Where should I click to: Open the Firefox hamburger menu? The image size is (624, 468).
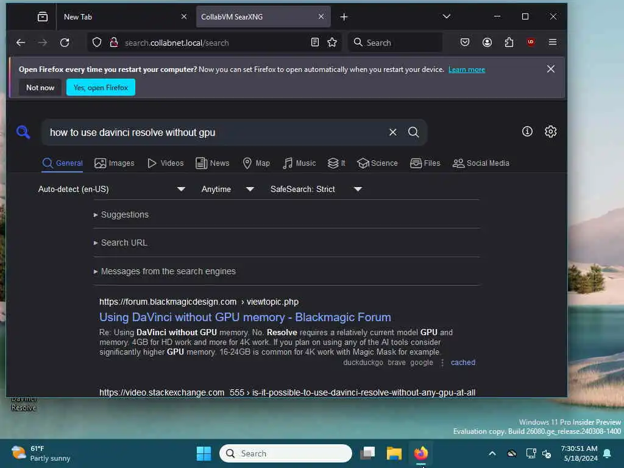[x=552, y=42]
